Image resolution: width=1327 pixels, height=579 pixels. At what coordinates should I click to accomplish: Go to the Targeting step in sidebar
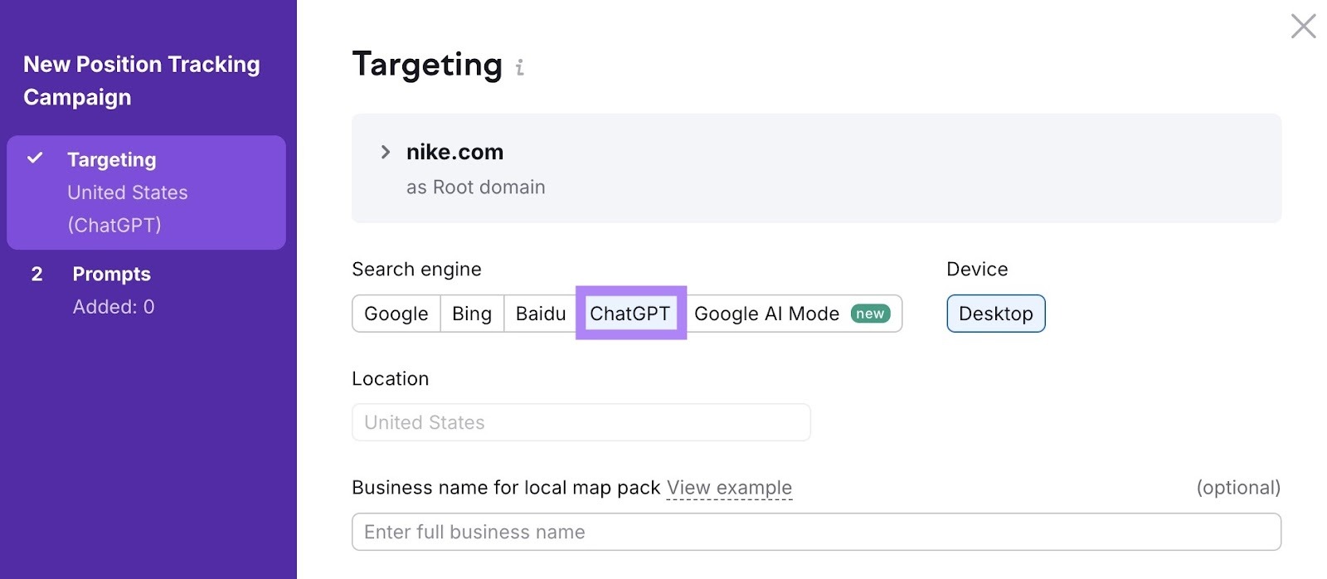[x=112, y=159]
